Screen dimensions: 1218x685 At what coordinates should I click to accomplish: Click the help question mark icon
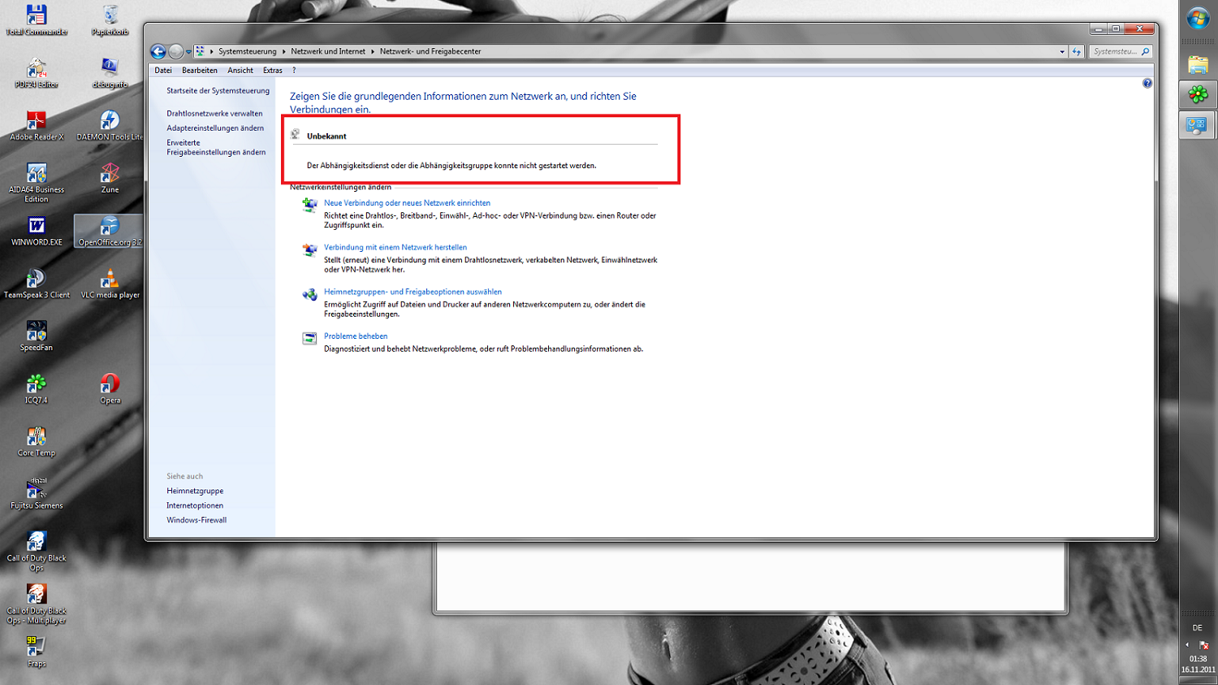[x=1147, y=83]
